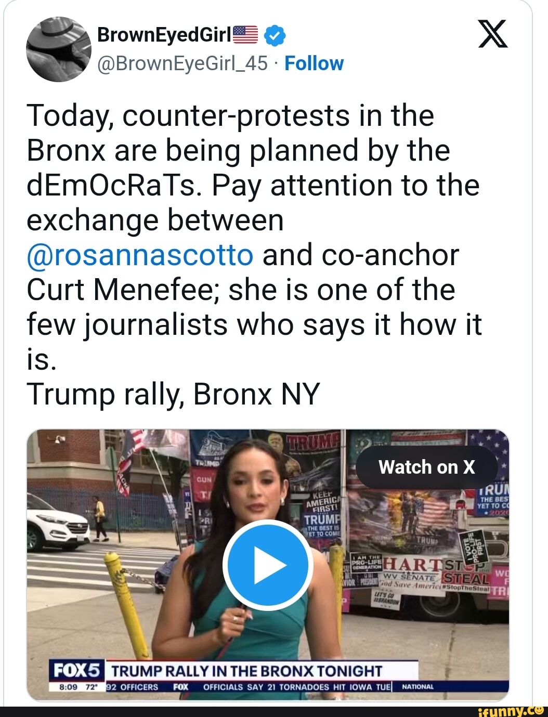548x717 pixels.
Task: Click the white car in video frame
Action: click(58, 523)
